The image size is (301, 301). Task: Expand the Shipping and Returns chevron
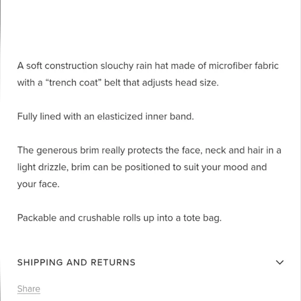coord(280,262)
